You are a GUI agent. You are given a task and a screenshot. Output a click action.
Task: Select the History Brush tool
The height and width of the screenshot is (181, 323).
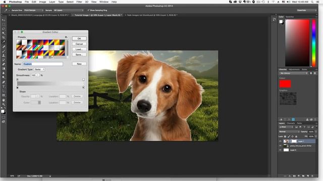[4, 60]
